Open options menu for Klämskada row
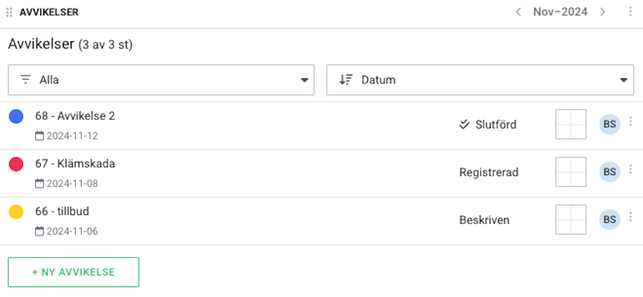The image size is (643, 297). [631, 169]
